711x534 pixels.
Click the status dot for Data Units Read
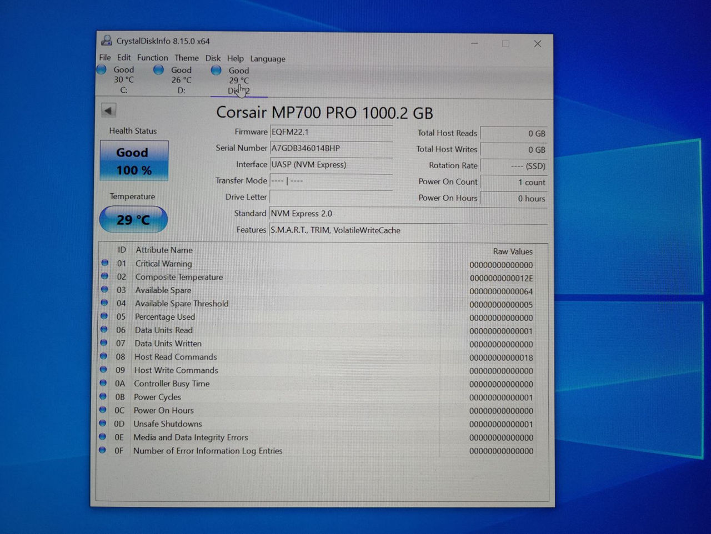104,330
